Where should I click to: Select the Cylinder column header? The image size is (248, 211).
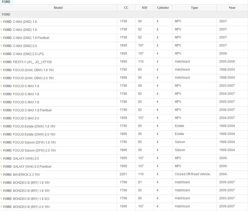pos(163,8)
